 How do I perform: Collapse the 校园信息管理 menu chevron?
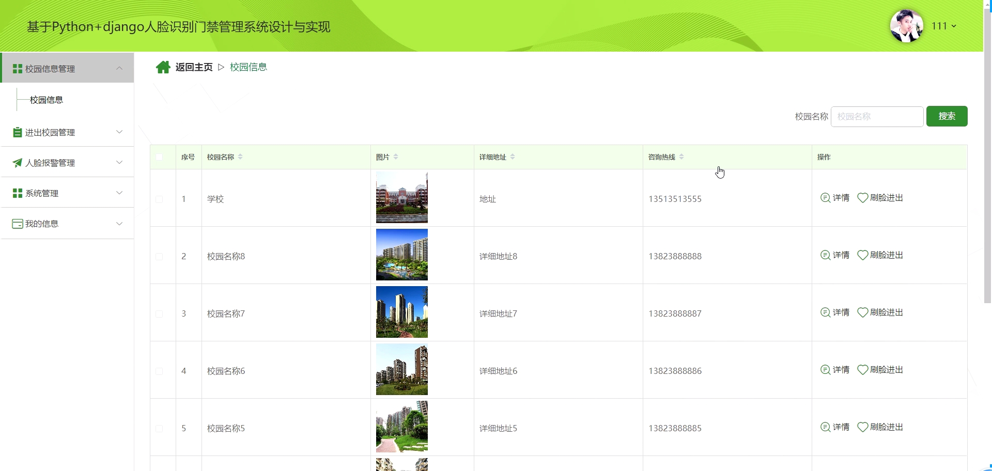(119, 68)
